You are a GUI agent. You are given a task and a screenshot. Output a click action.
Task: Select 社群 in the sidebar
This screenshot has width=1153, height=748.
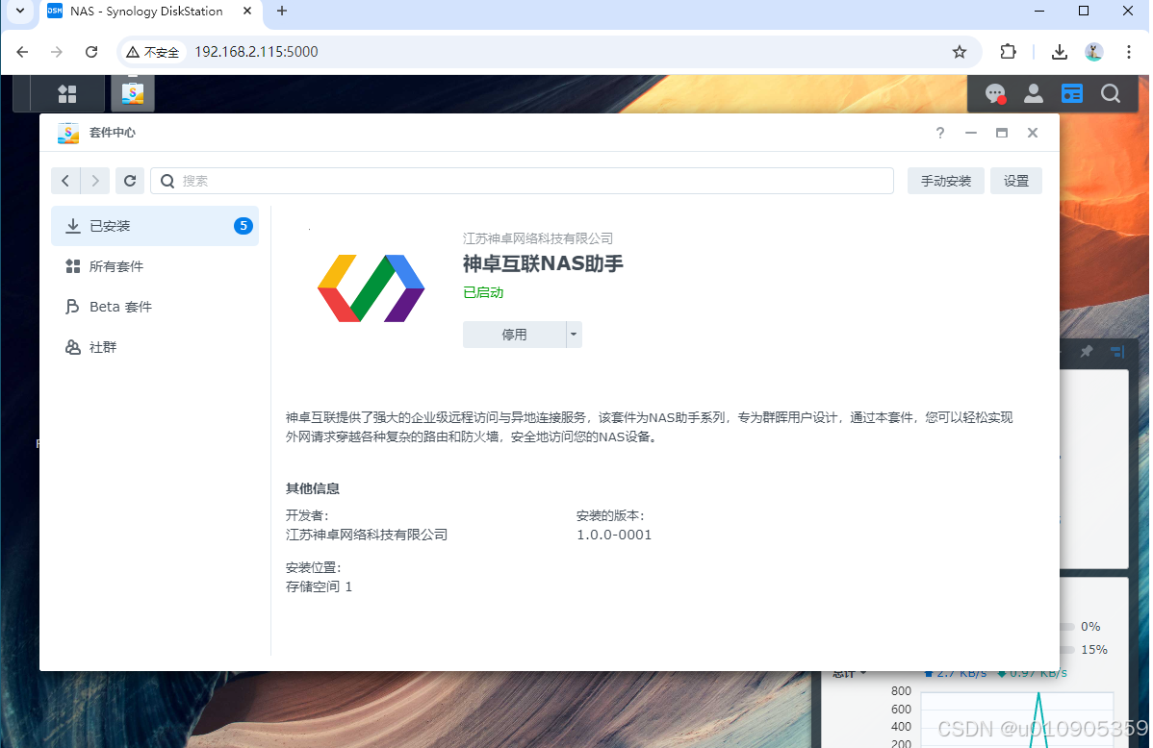(x=154, y=347)
